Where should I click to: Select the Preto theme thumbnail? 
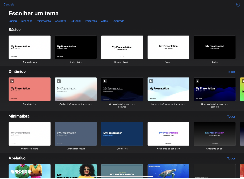(215, 47)
